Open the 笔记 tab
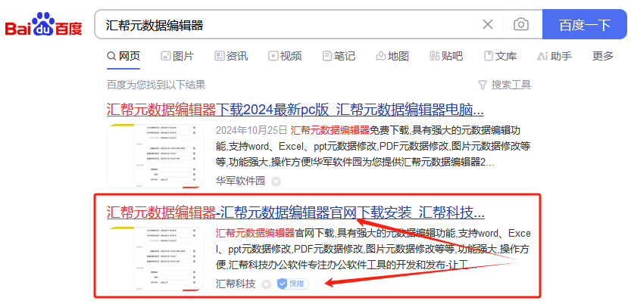This screenshot has width=631, height=307. (339, 56)
